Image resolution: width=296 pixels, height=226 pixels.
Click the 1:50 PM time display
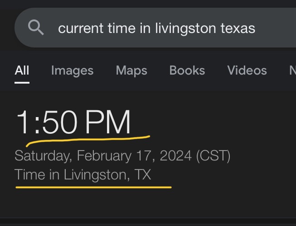tap(73, 122)
